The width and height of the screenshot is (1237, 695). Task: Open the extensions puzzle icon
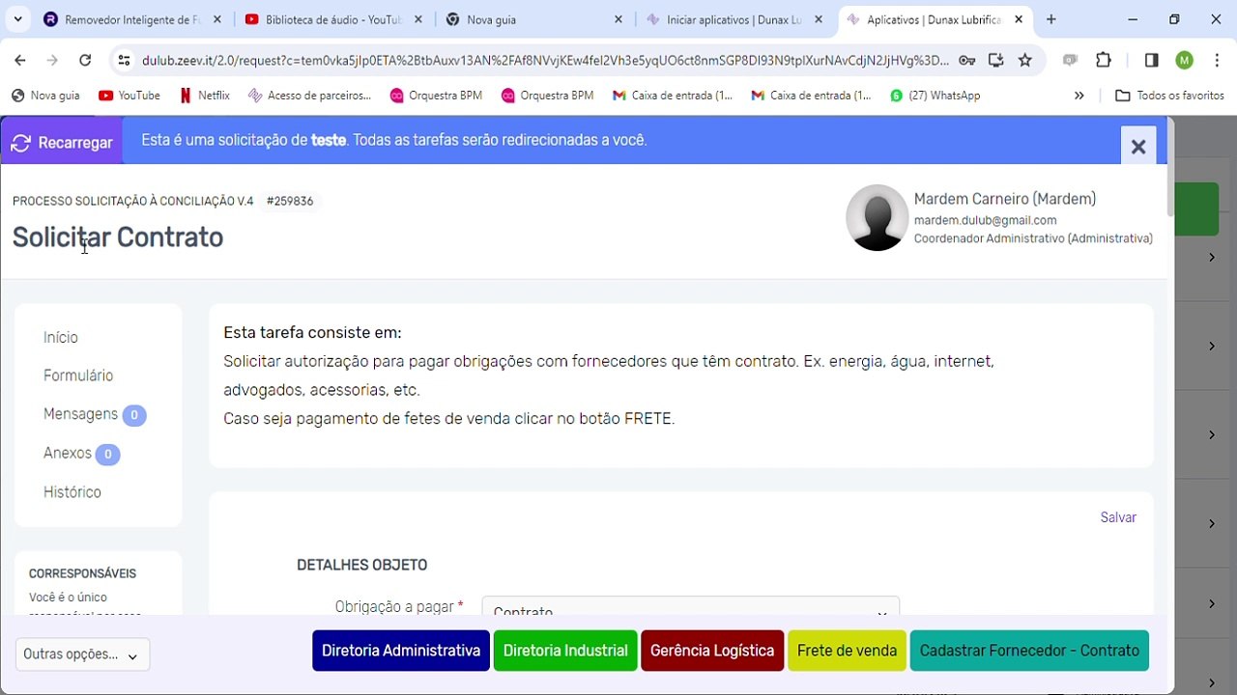[1104, 60]
